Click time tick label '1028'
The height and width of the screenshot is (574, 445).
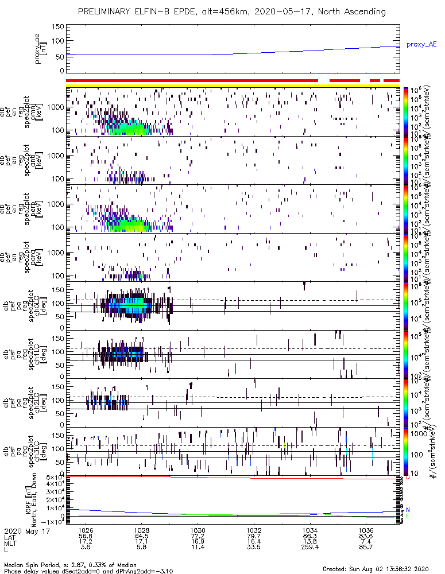142,530
